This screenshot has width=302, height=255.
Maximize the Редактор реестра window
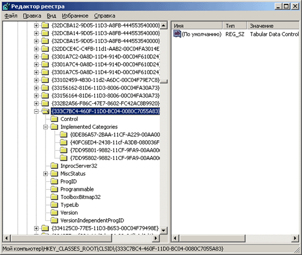coord(286,7)
